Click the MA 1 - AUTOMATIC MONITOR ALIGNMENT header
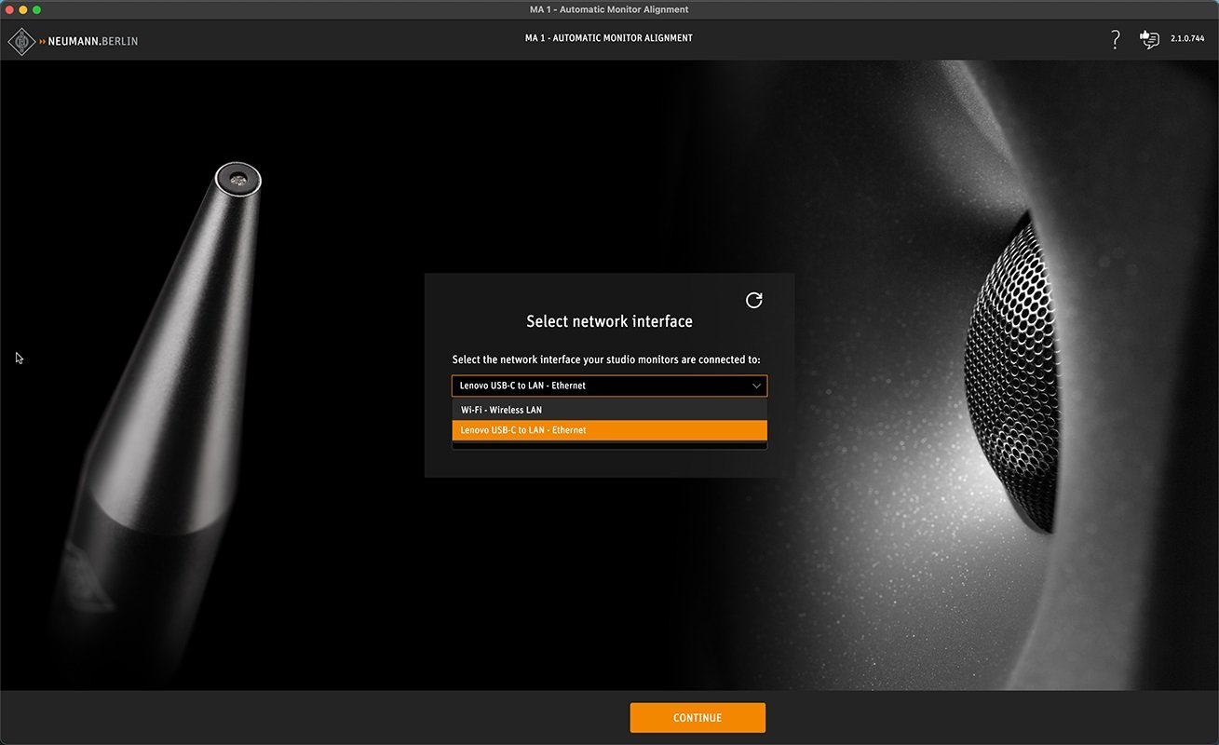 point(609,37)
